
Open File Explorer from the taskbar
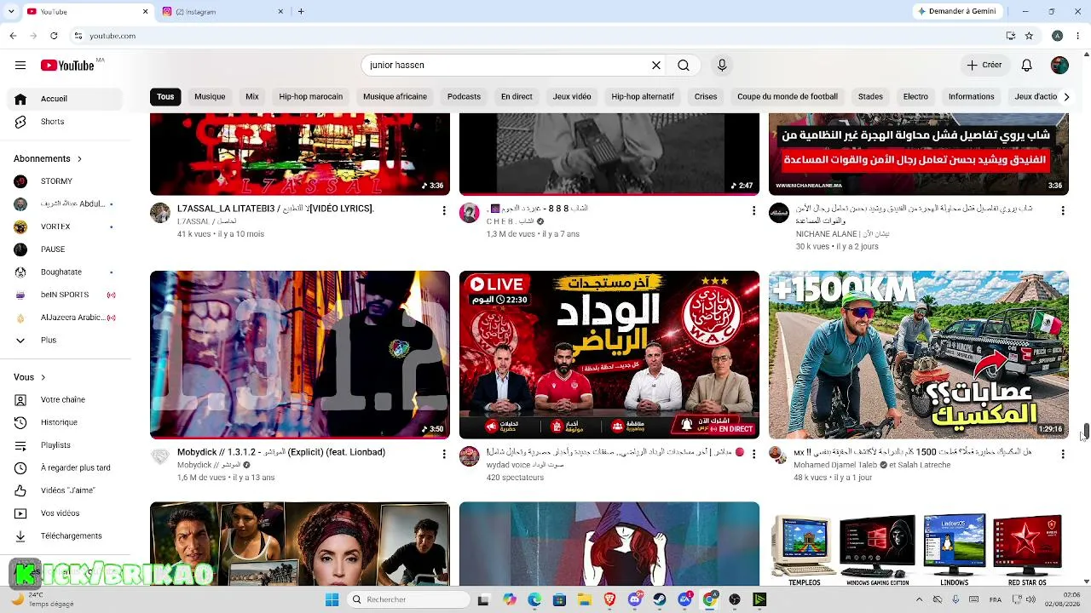(x=585, y=599)
